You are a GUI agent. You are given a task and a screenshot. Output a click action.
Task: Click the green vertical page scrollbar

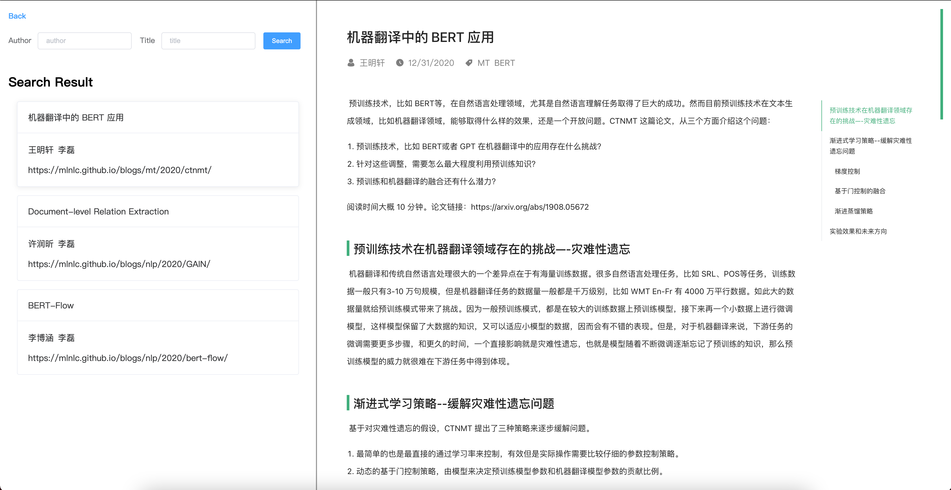tap(941, 65)
